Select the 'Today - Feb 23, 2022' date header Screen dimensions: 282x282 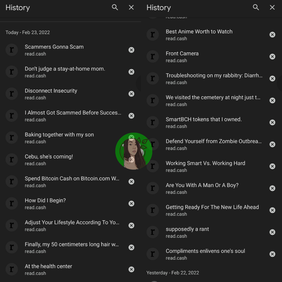click(x=27, y=32)
